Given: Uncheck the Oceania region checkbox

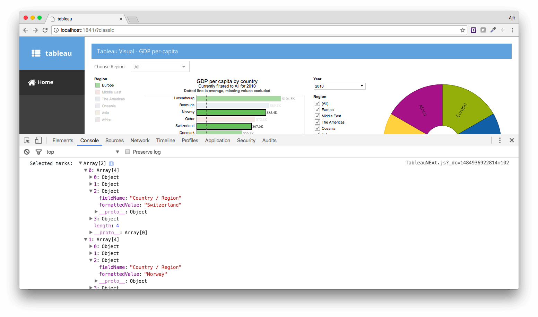Looking at the screenshot, I should point(317,128).
